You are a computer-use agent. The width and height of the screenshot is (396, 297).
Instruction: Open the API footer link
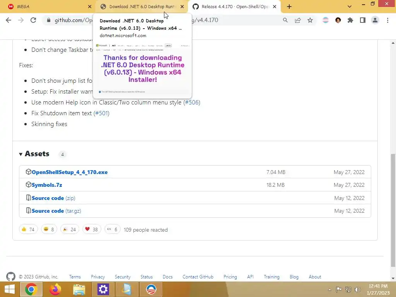[x=250, y=277]
